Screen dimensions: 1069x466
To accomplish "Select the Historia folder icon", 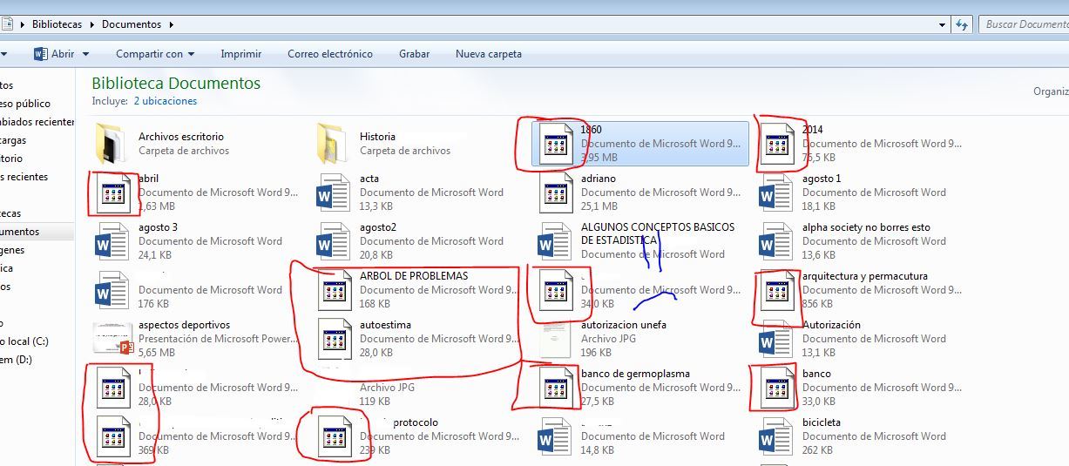I will click(x=332, y=144).
